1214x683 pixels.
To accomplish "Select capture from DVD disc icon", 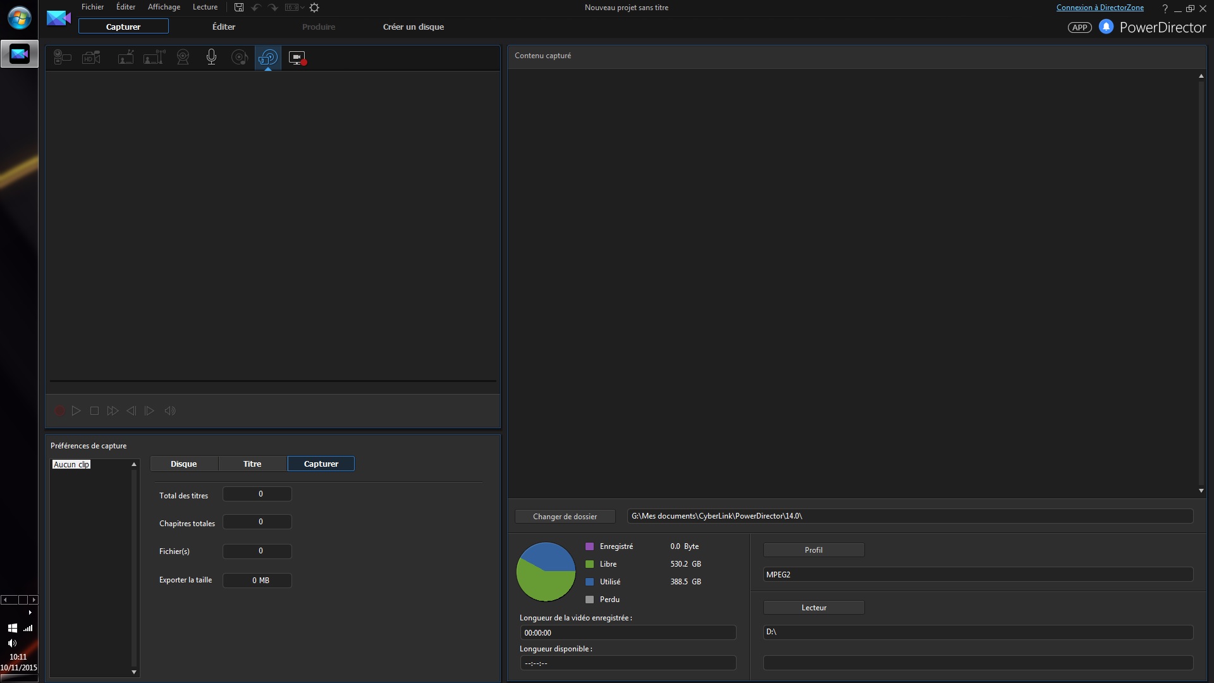I will coord(268,58).
